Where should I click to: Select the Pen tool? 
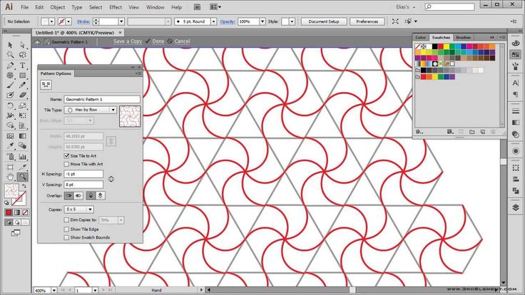11,66
